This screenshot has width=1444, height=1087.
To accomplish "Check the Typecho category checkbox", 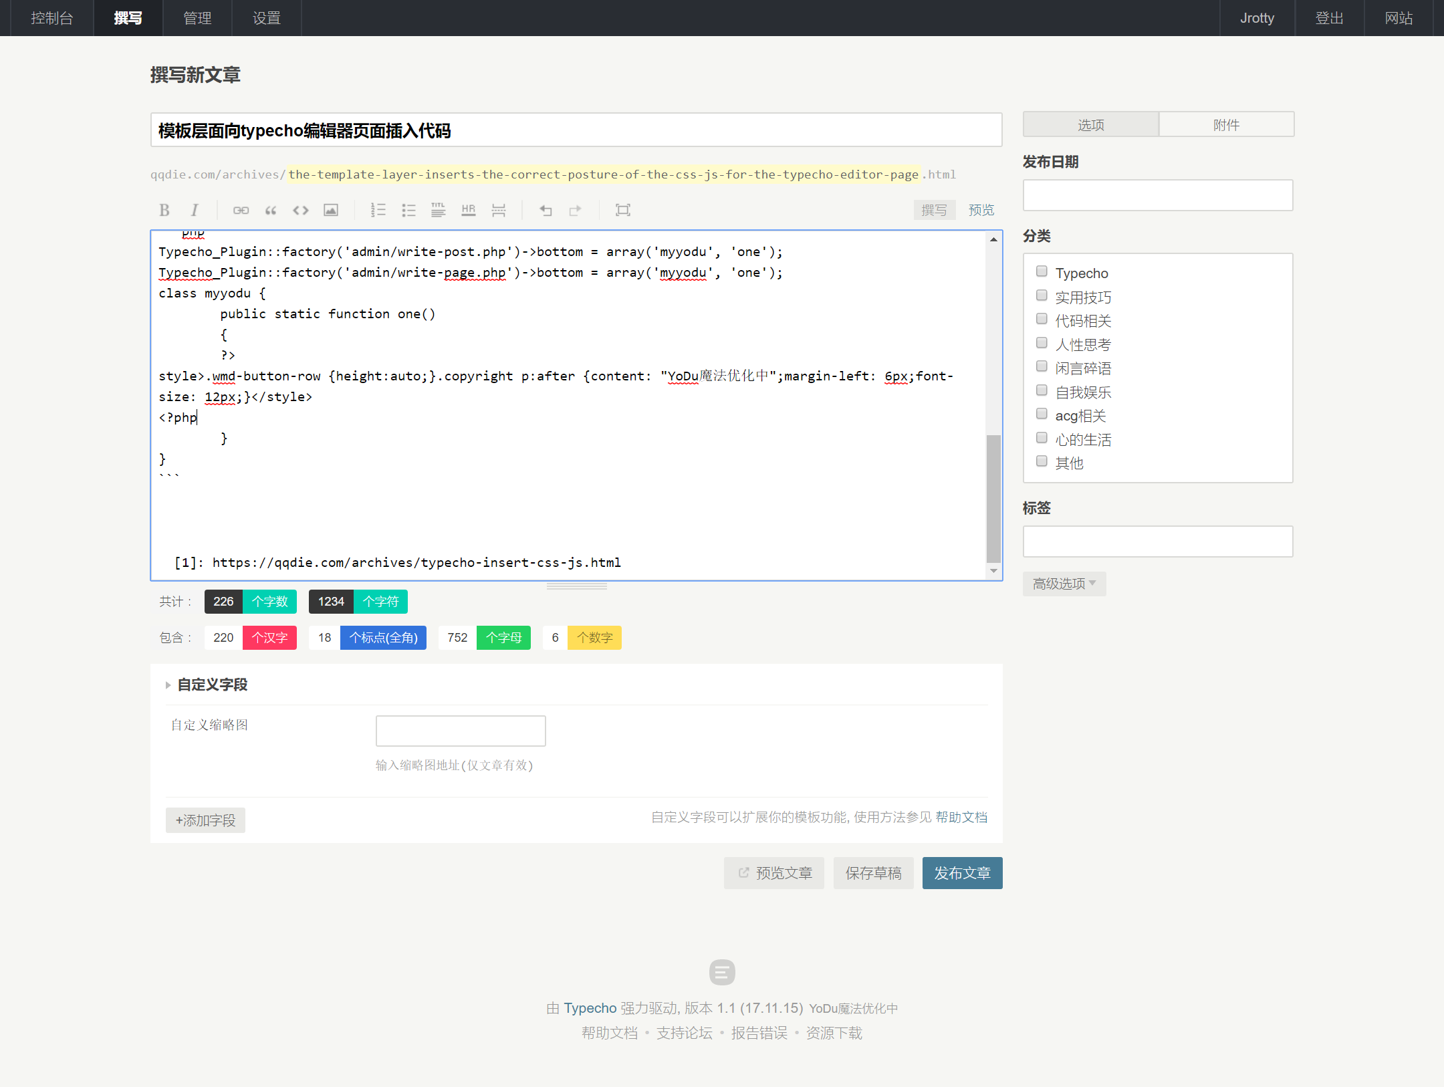I will [1042, 271].
